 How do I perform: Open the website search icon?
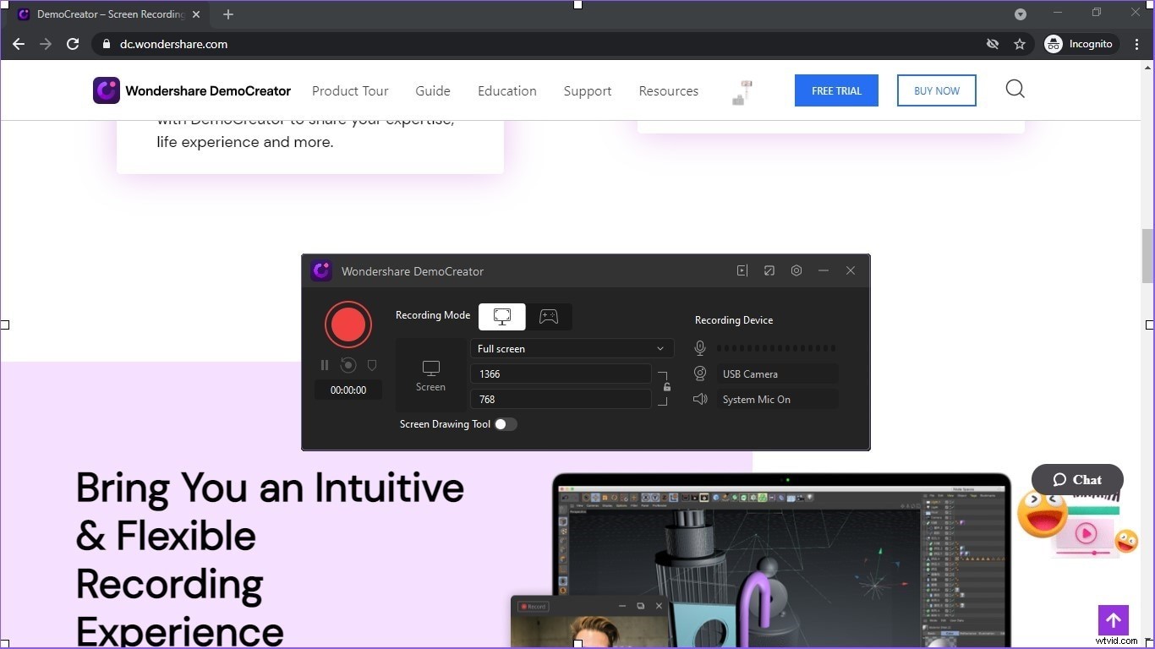click(x=1015, y=90)
